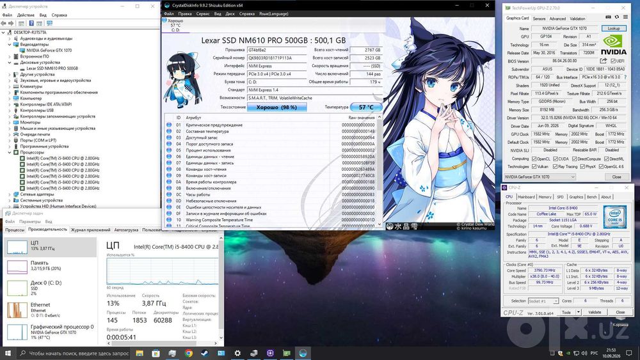
Task: Click the 57 °C temperature button in CrystalDiskInfo
Action: coord(366,107)
